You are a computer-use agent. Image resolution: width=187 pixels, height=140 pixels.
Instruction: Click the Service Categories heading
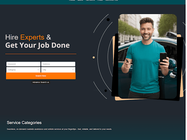(x=24, y=123)
